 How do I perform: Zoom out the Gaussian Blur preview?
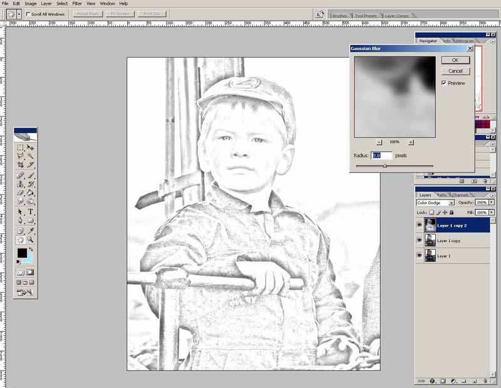[x=380, y=143]
